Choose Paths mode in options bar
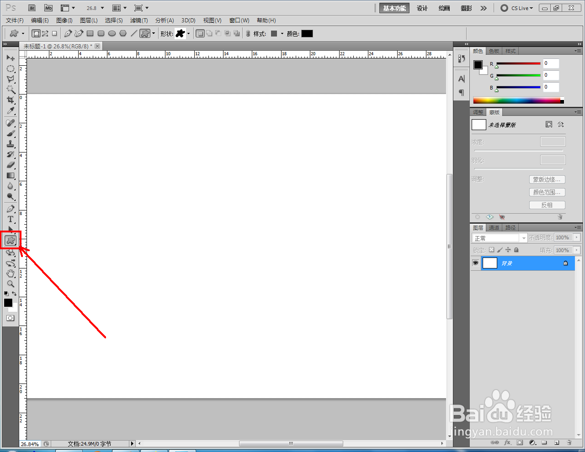The width and height of the screenshot is (585, 452). (x=45, y=33)
